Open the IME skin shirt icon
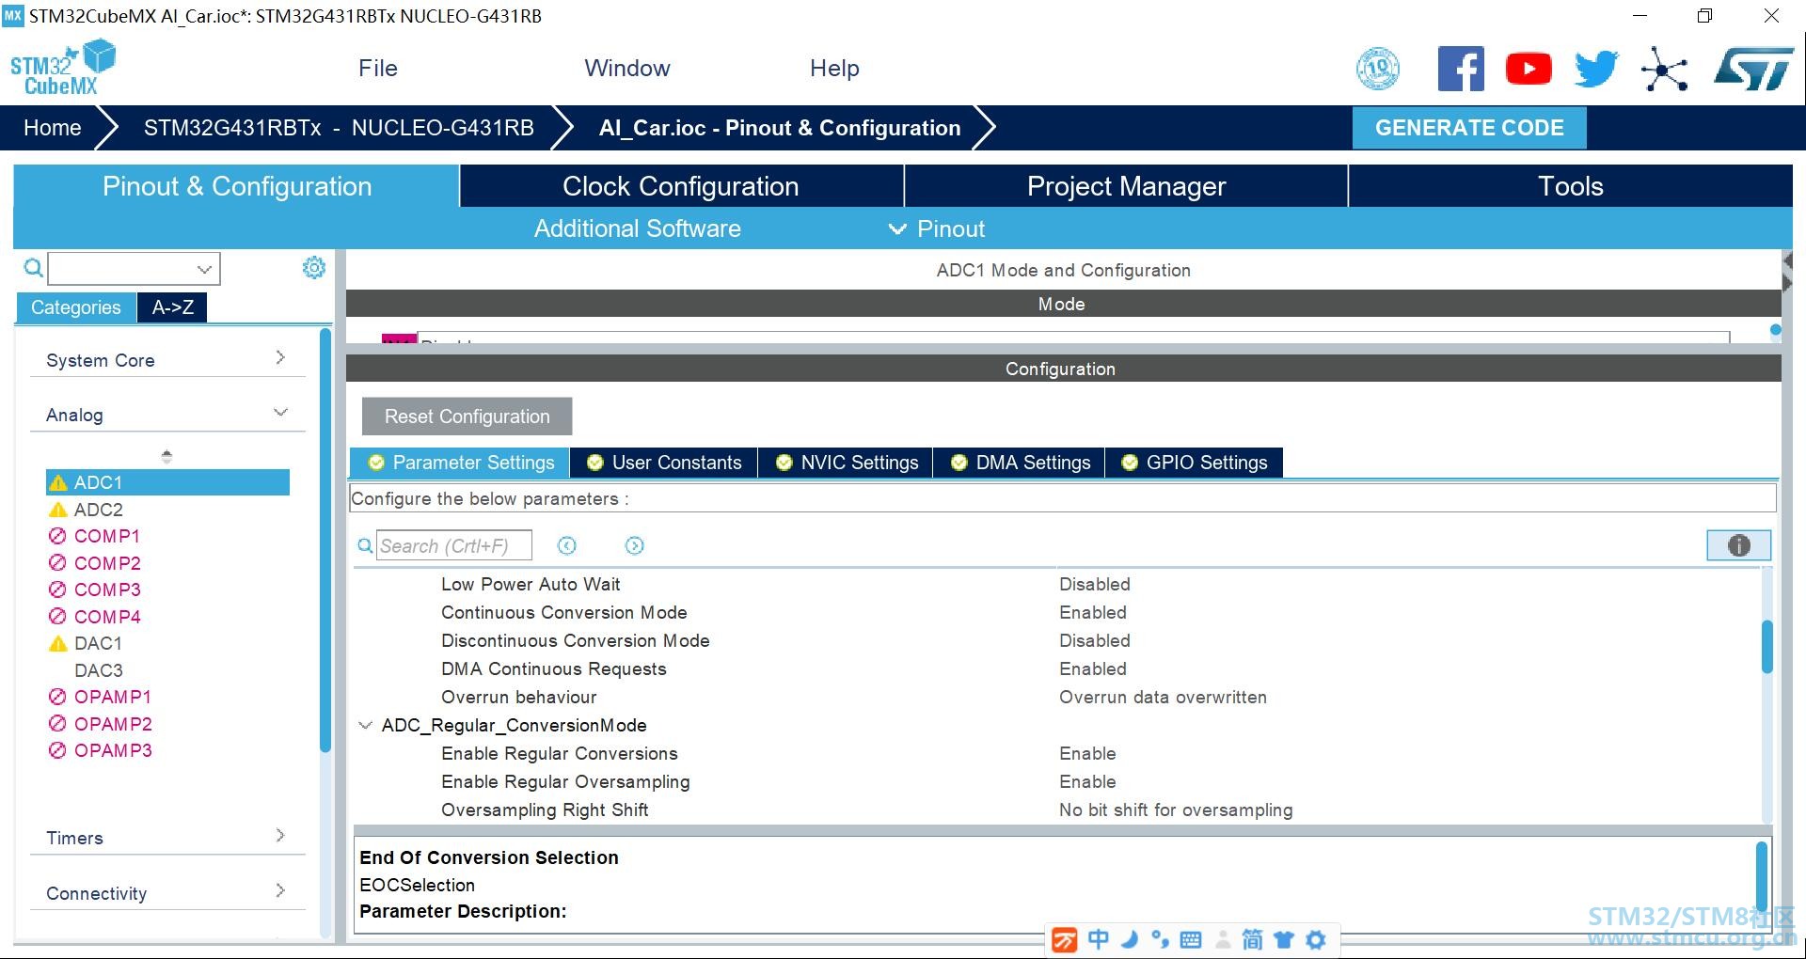The height and width of the screenshot is (959, 1806). point(1284,939)
